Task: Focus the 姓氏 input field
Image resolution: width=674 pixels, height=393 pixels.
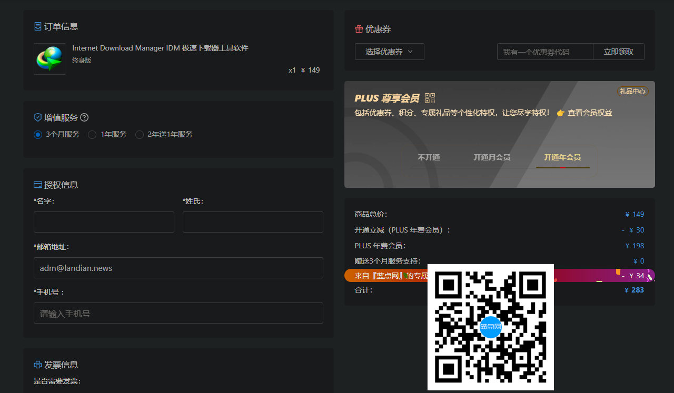Action: (253, 222)
